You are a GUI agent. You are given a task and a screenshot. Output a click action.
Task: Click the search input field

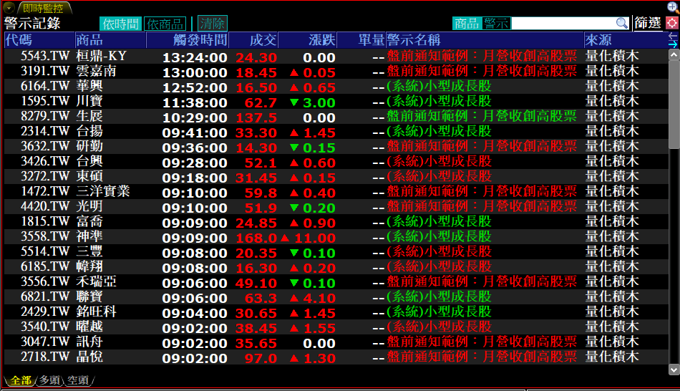563,24
